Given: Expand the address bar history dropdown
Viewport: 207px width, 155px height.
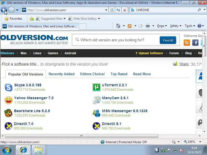Looking at the screenshot, I should [x=106, y=10].
